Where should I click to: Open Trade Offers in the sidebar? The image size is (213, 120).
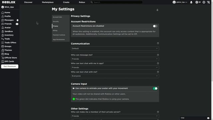[9, 43]
